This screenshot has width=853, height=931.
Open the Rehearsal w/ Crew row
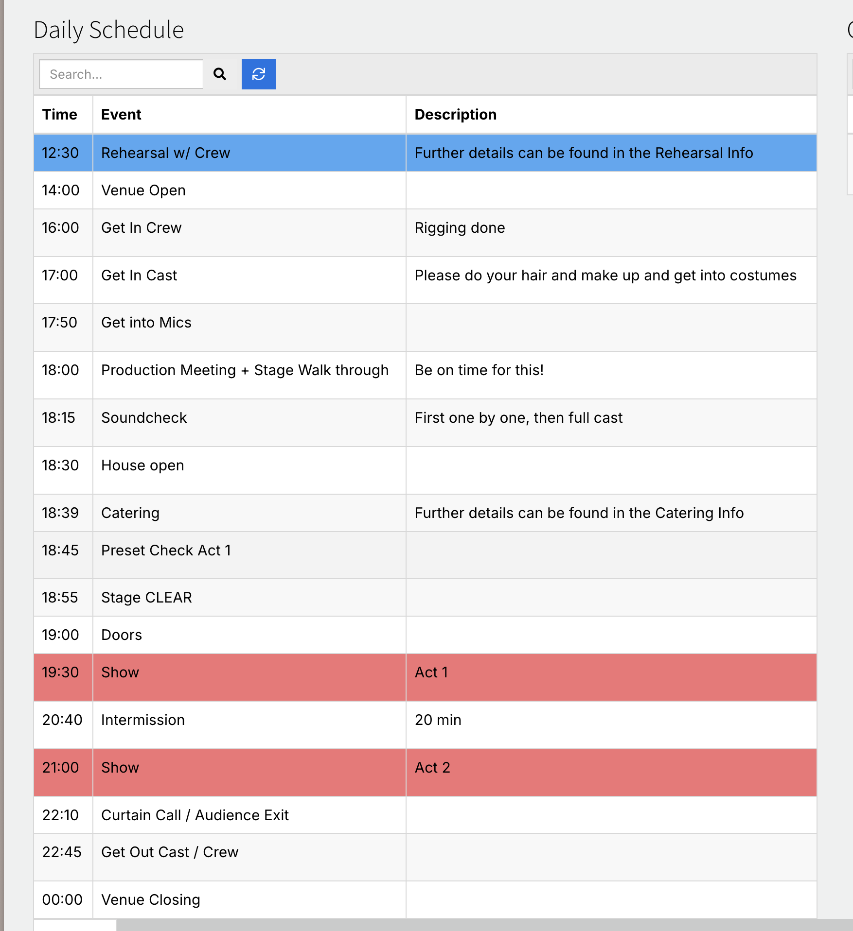[425, 153]
